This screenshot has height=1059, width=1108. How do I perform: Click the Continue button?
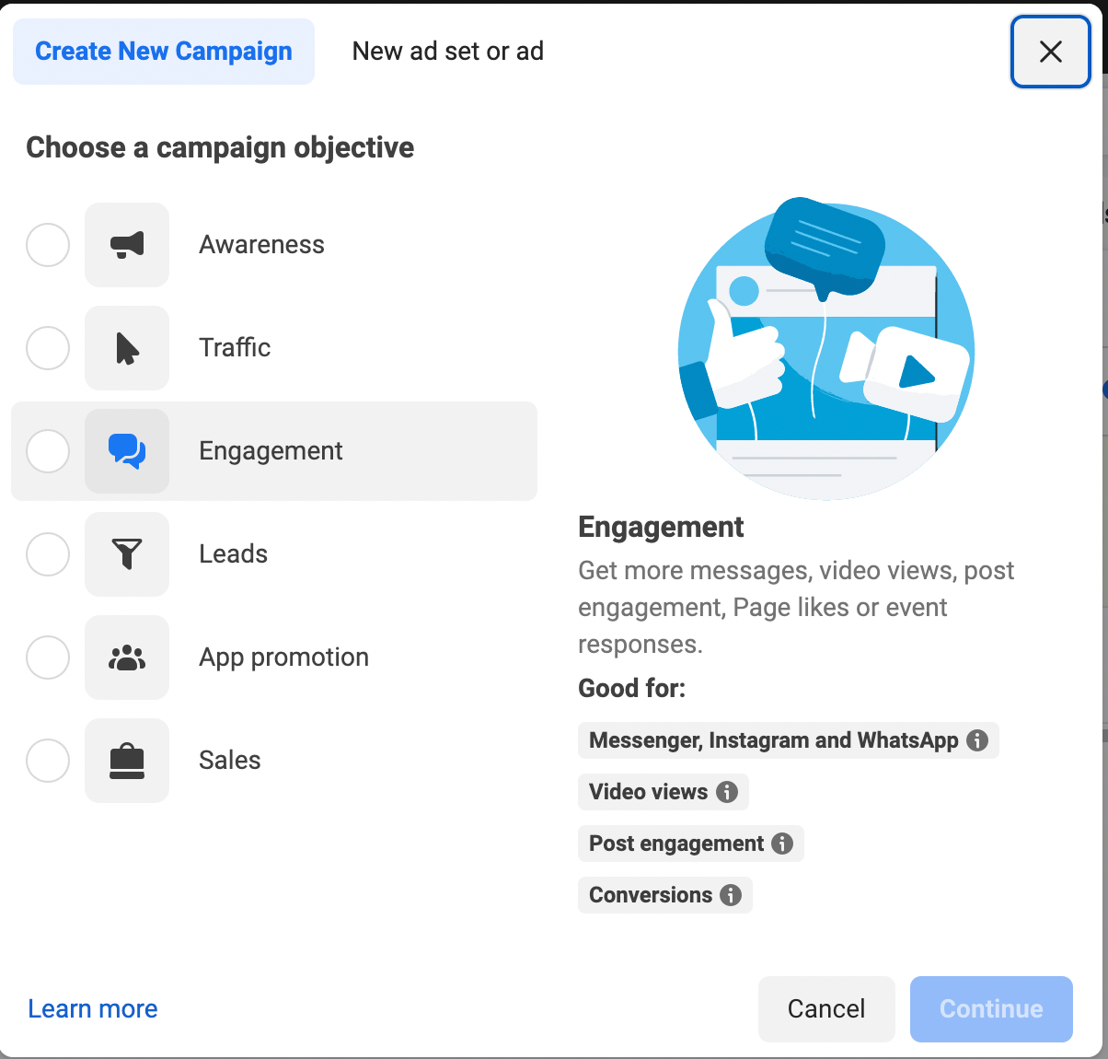[x=991, y=1009]
